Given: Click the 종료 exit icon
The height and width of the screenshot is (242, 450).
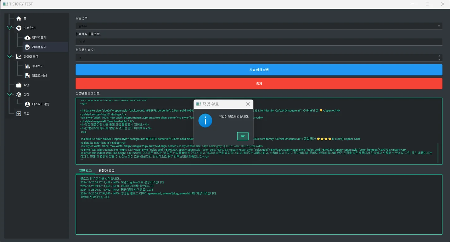Looking at the screenshot, I should click(19, 113).
